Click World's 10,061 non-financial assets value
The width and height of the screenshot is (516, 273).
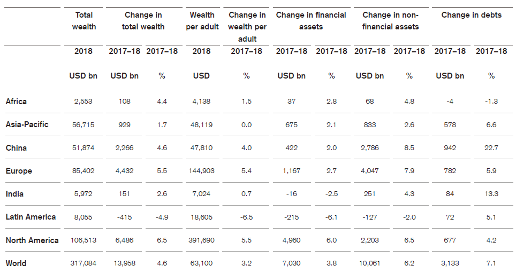tap(370, 263)
